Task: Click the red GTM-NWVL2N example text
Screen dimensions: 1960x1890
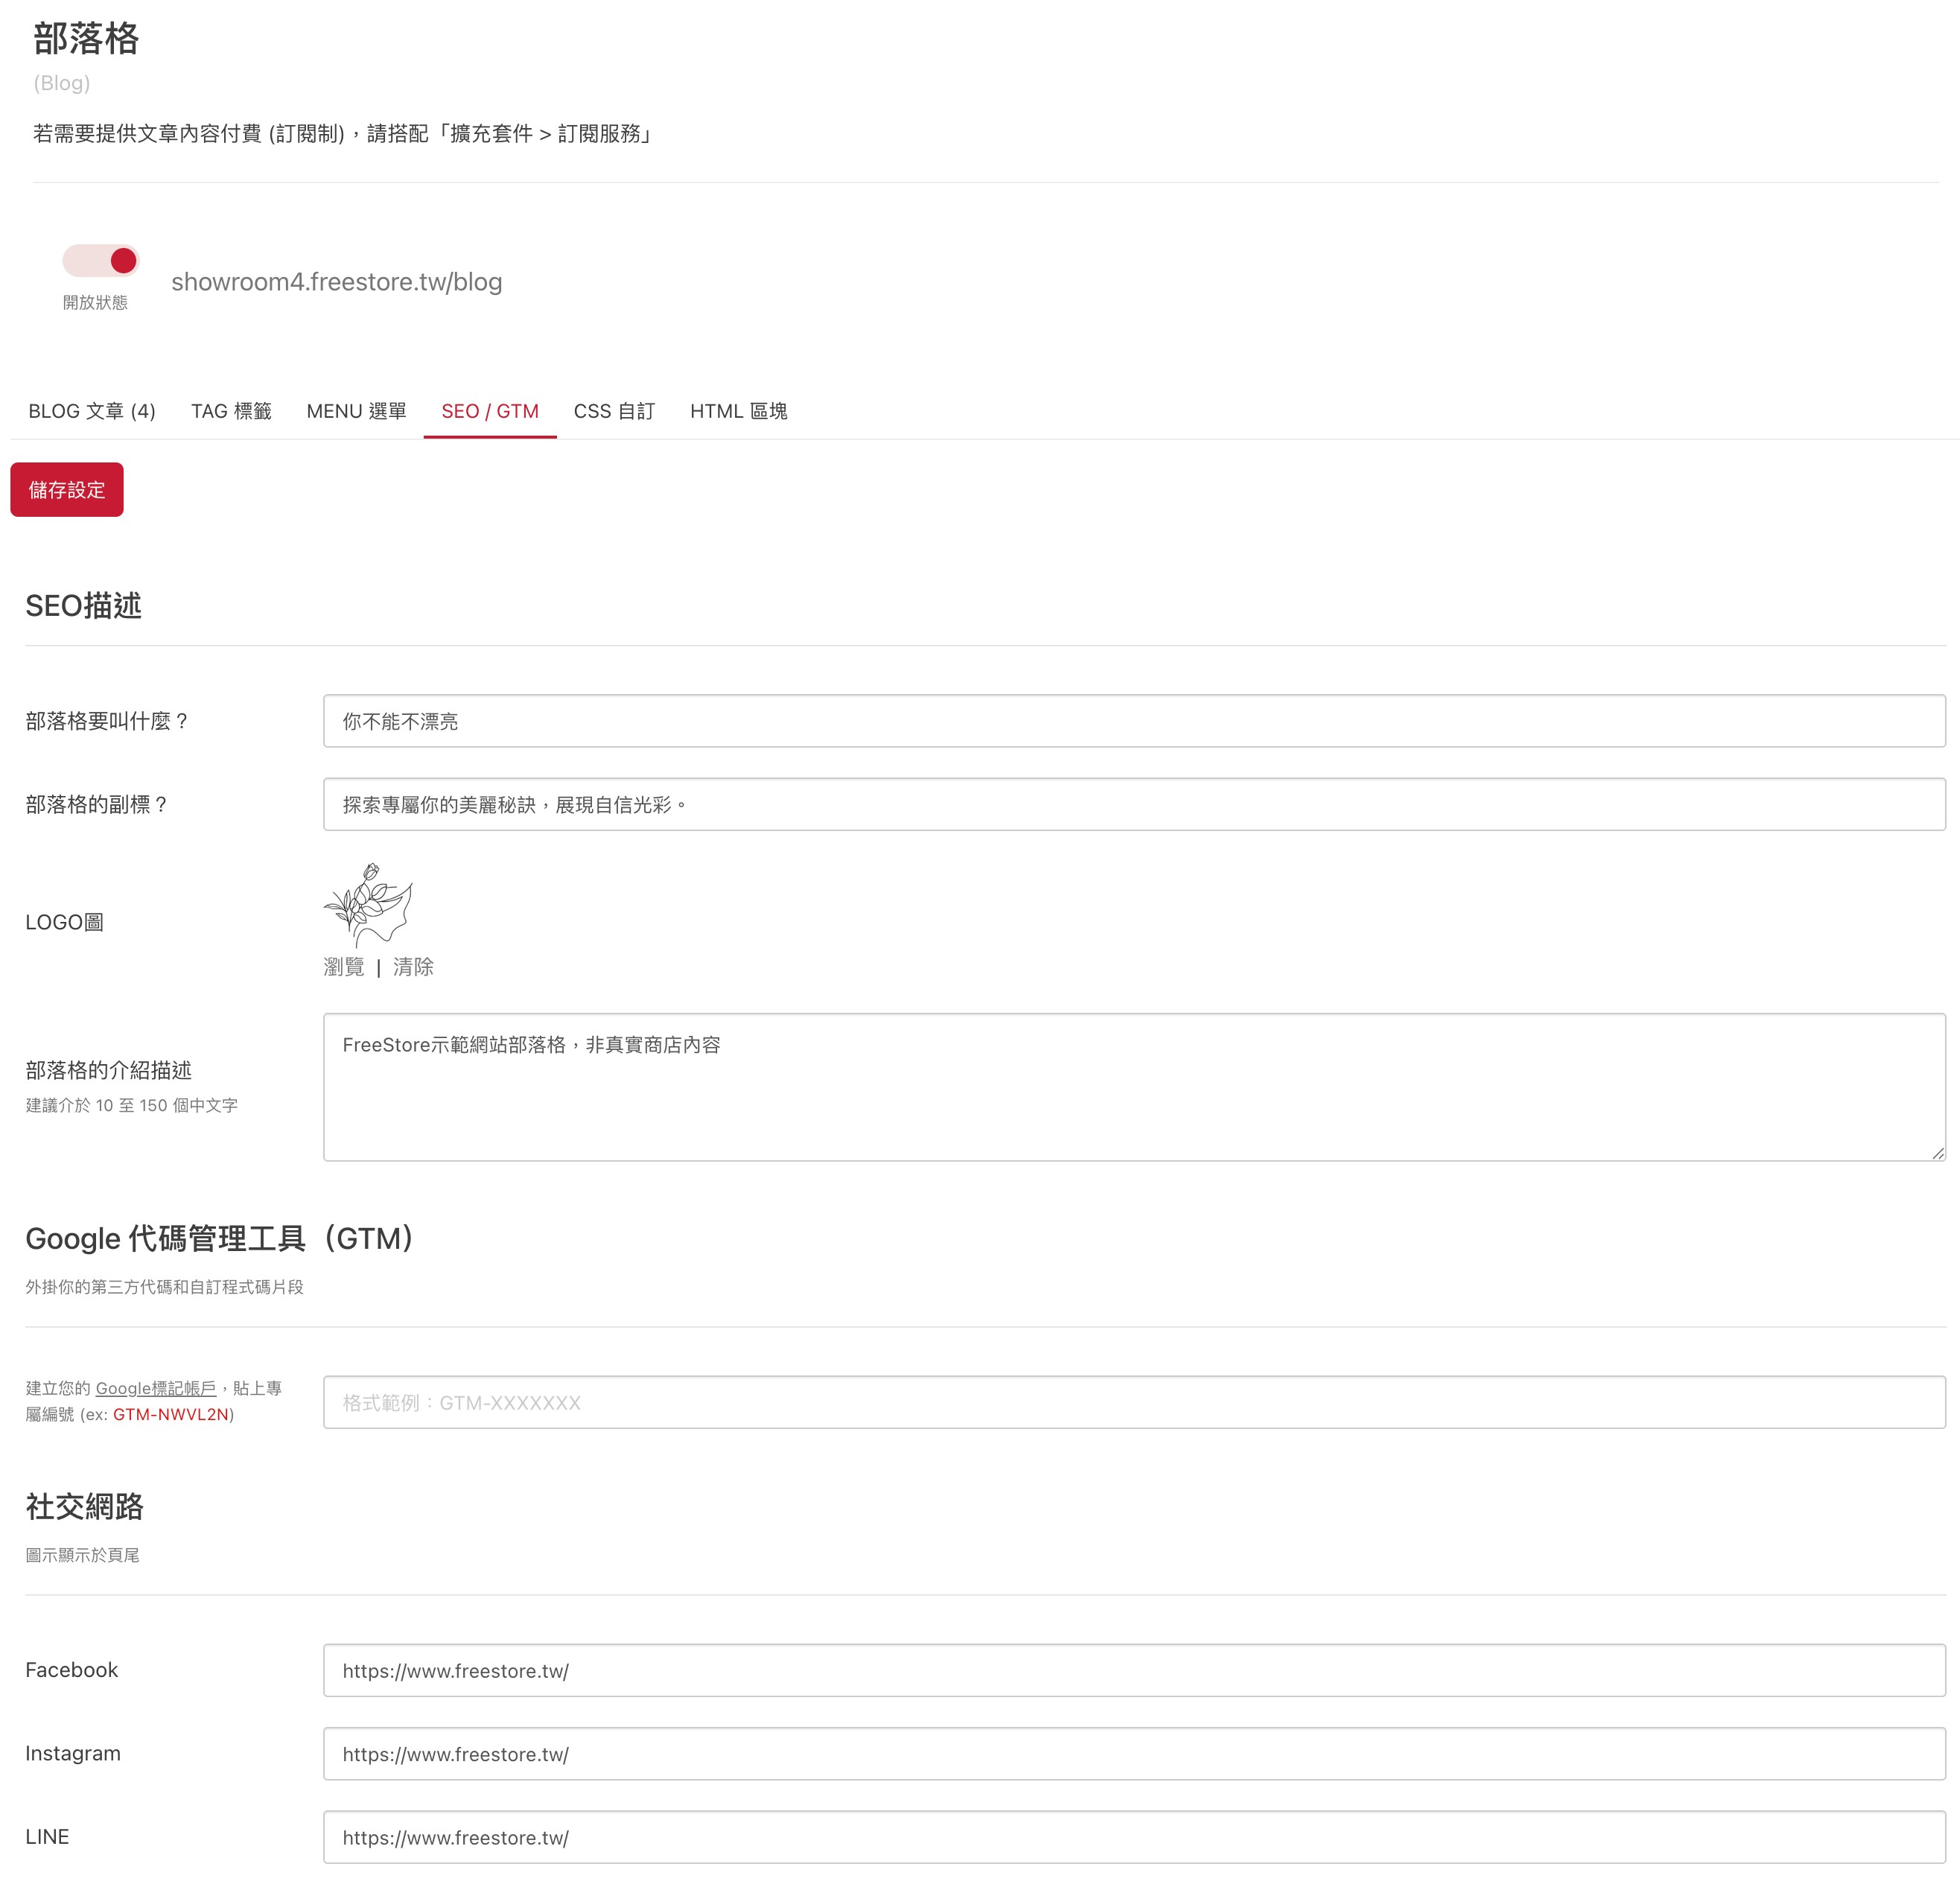Action: point(171,1414)
